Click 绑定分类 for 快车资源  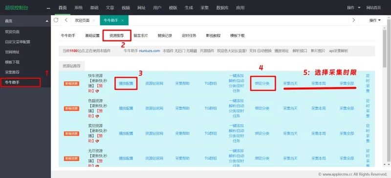(262, 84)
